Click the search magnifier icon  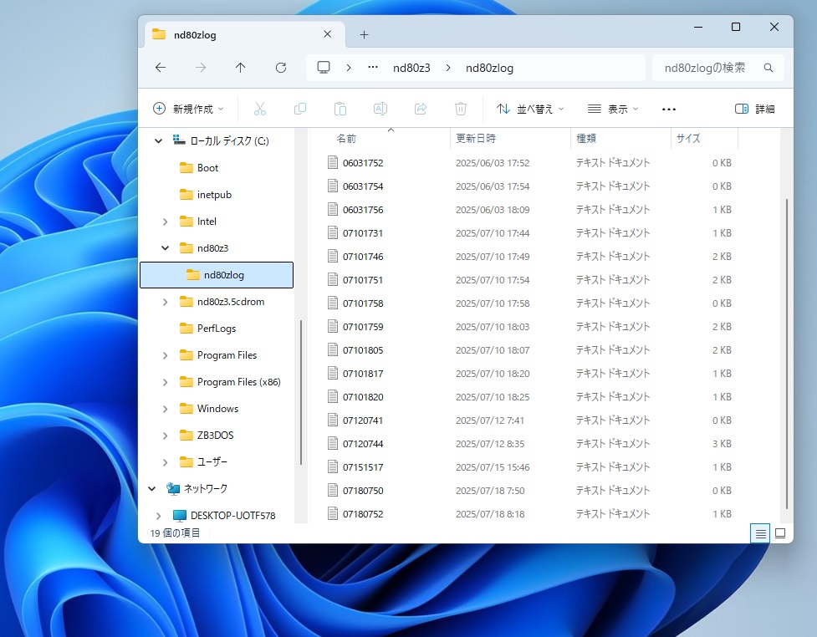(x=768, y=68)
